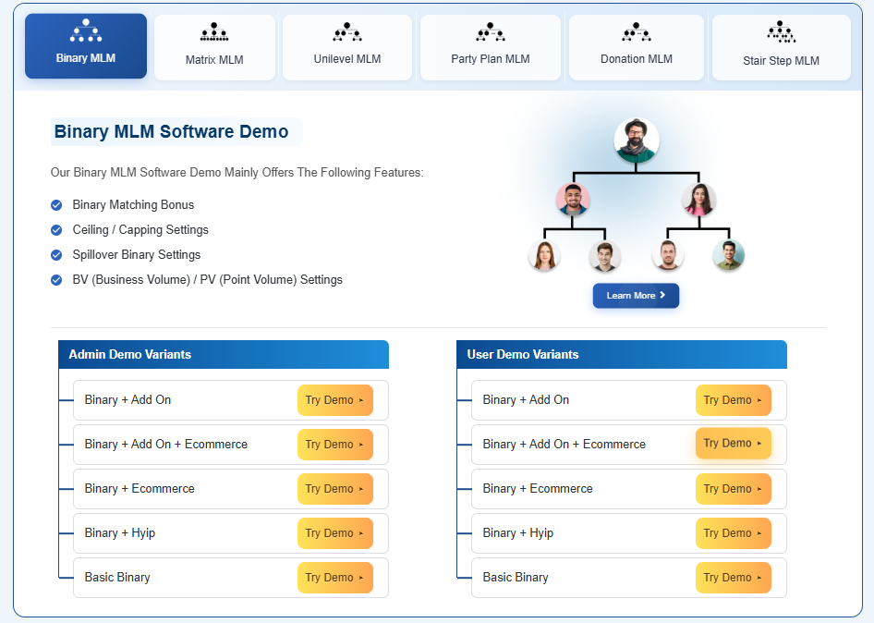874x623 pixels.
Task: Launch User Binary + Add On + Ecommerce demo
Action: [x=733, y=444]
